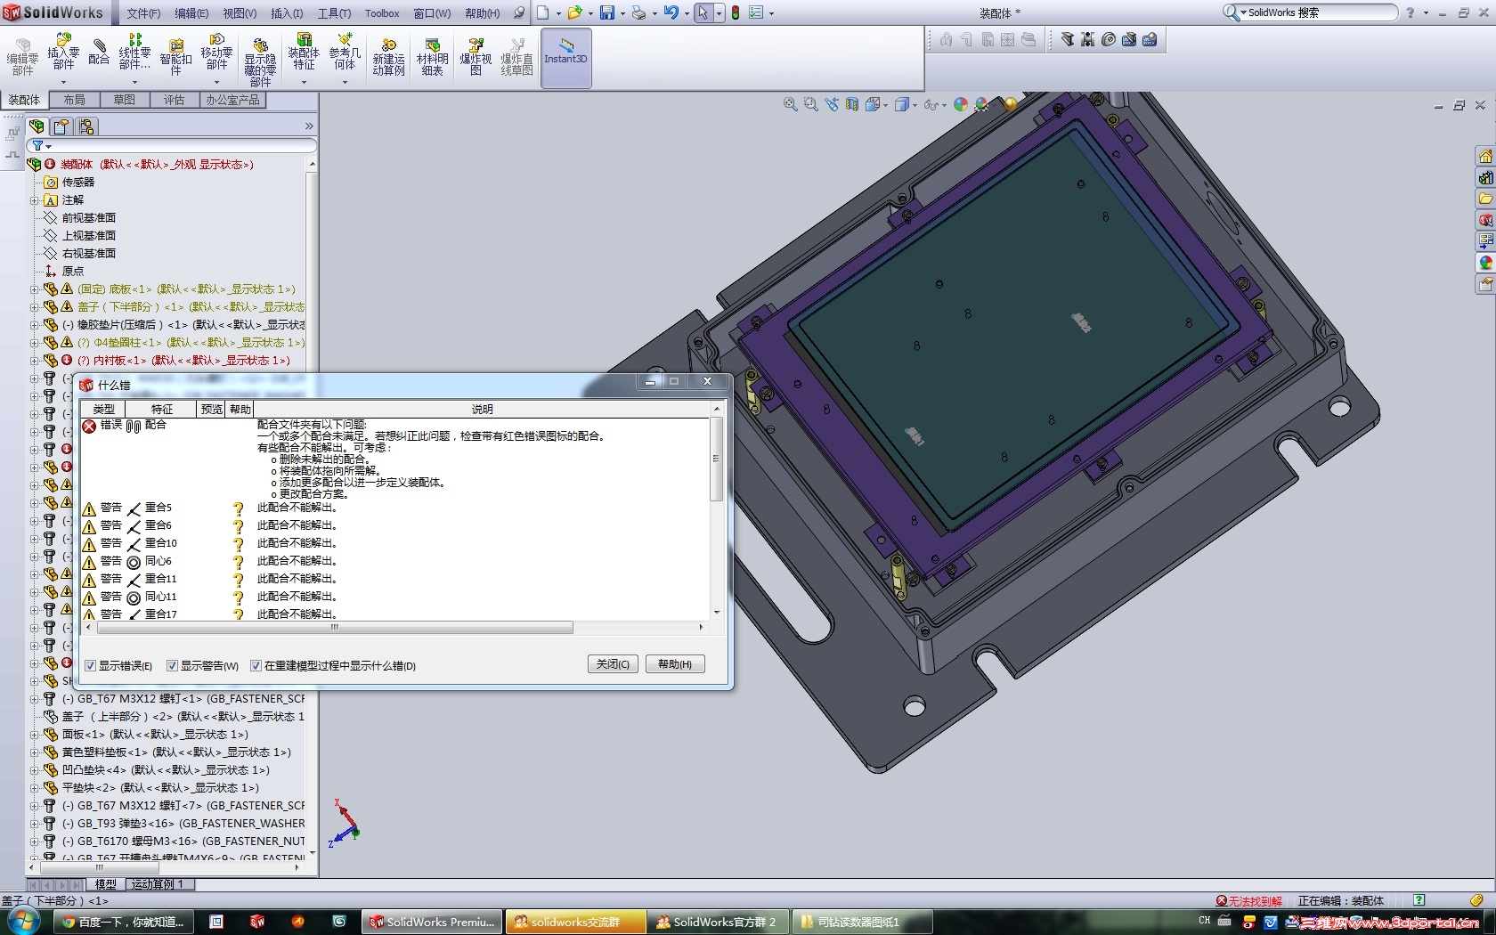Click the 类型 column header

[x=104, y=409]
